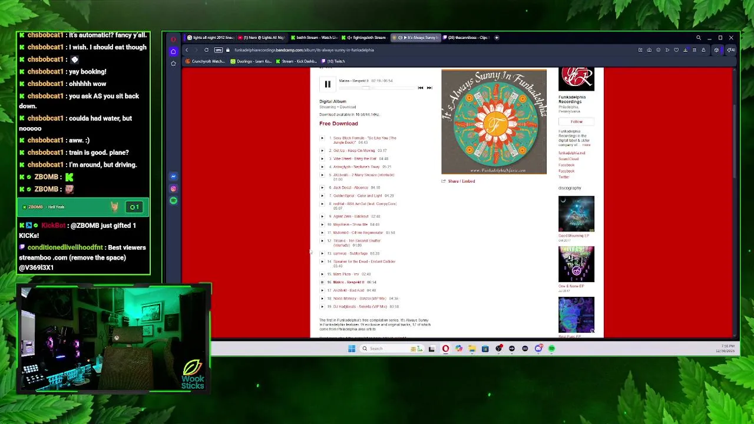
Task: Stop track 16 Makra - Respekt It
Action: tap(322, 283)
